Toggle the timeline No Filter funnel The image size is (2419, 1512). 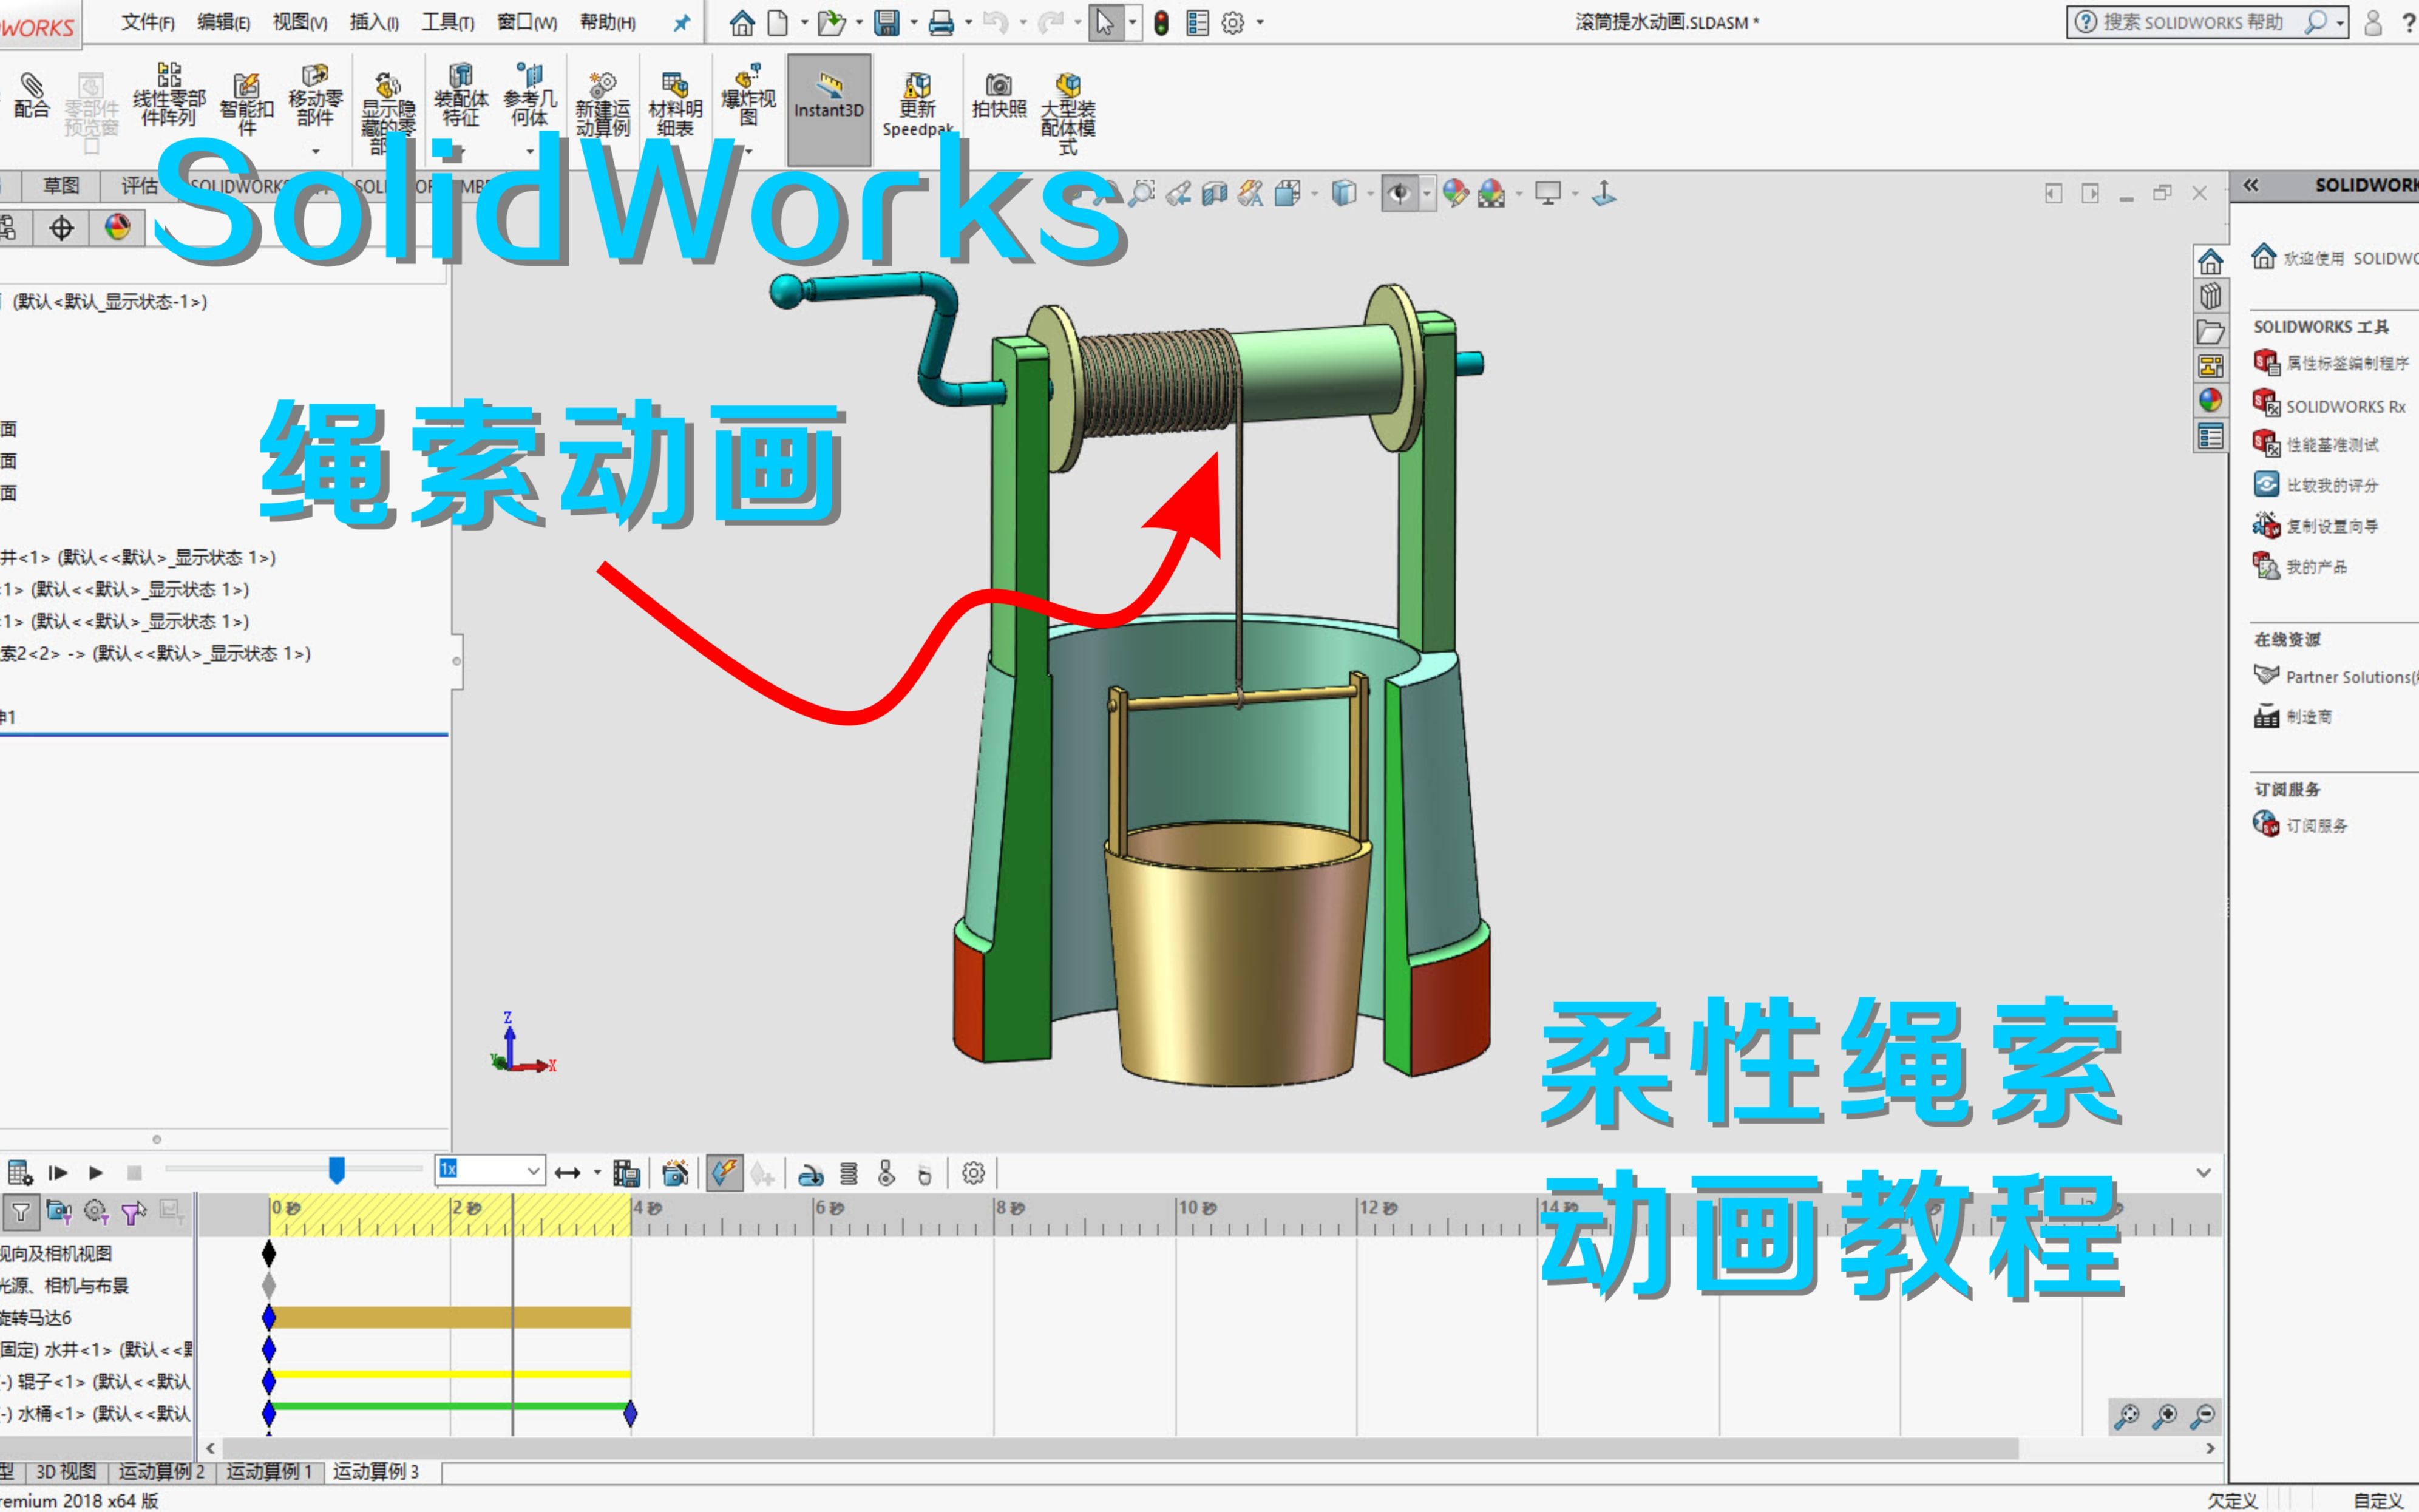pos(20,1212)
